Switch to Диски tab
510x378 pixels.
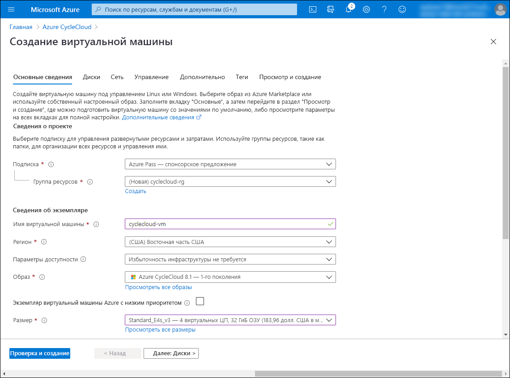click(x=91, y=77)
